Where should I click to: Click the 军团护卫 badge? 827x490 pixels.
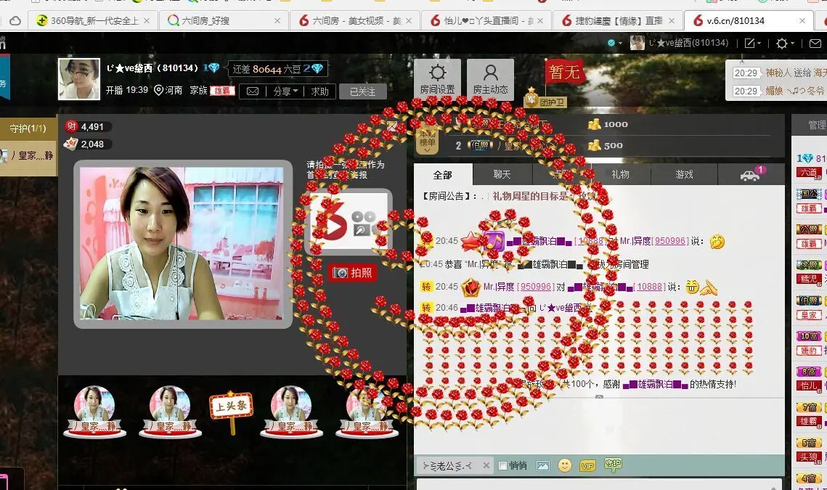coord(545,98)
